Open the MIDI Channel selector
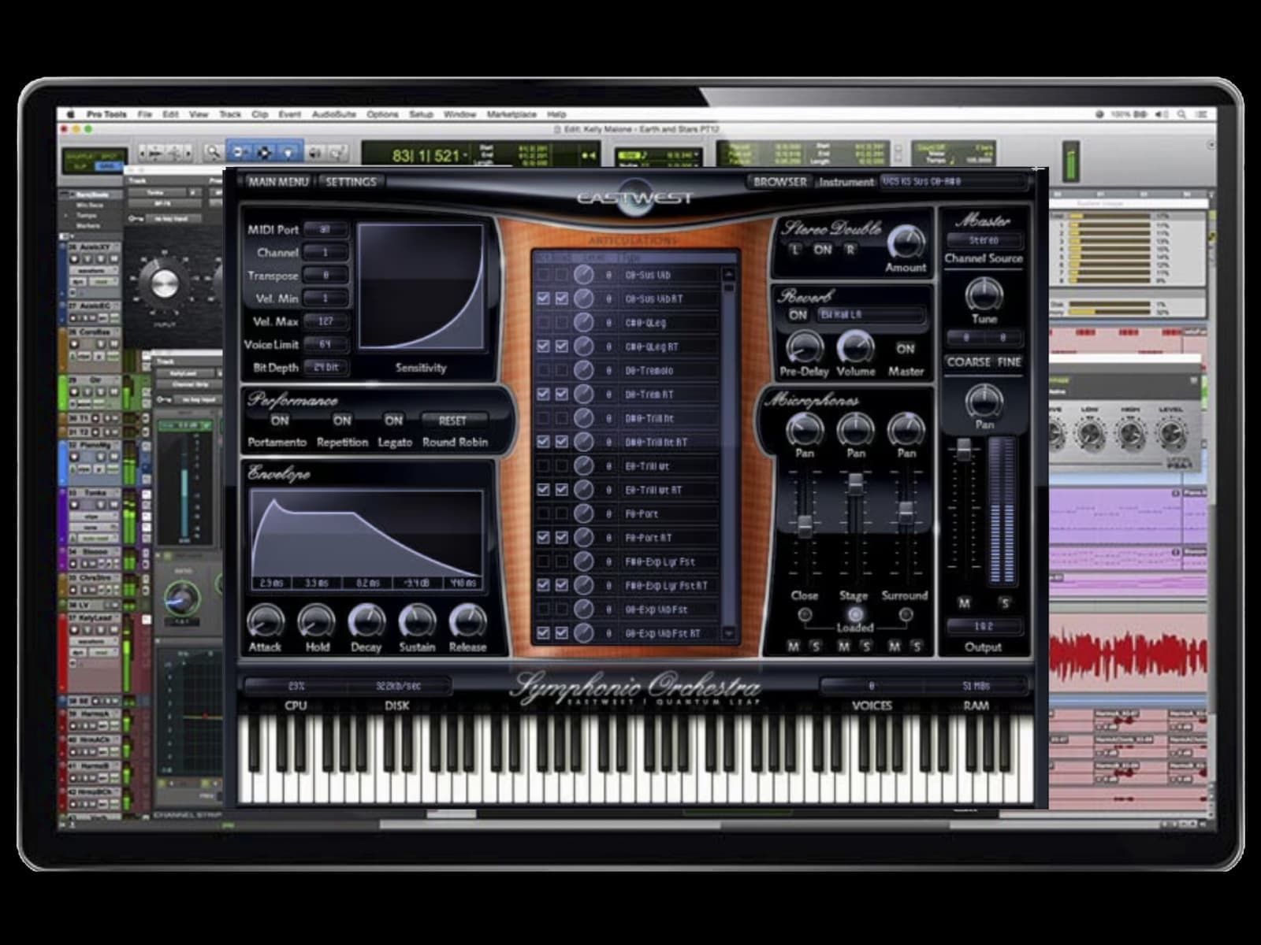The image size is (1261, 945). coord(325,253)
